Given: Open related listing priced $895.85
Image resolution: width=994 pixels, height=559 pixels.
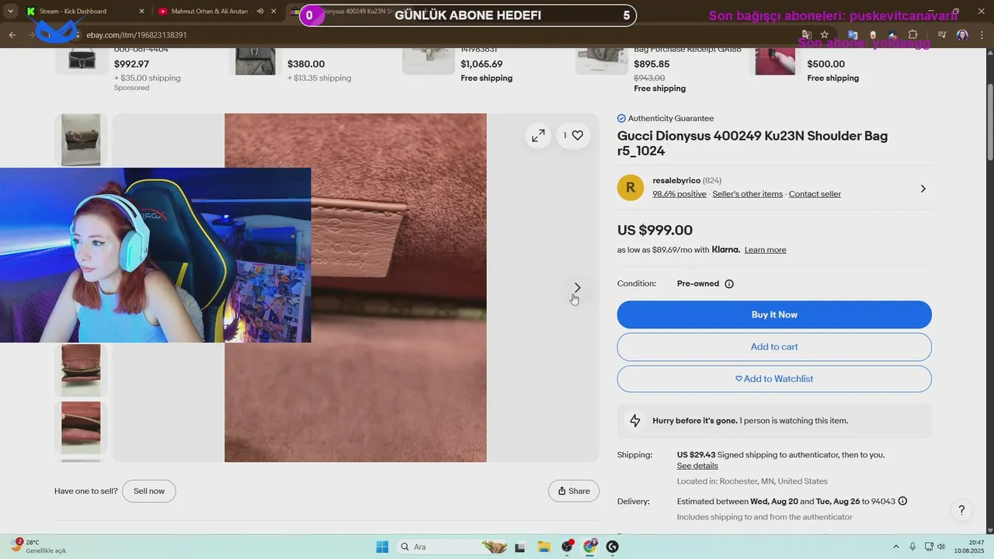Looking at the screenshot, I should [x=652, y=64].
